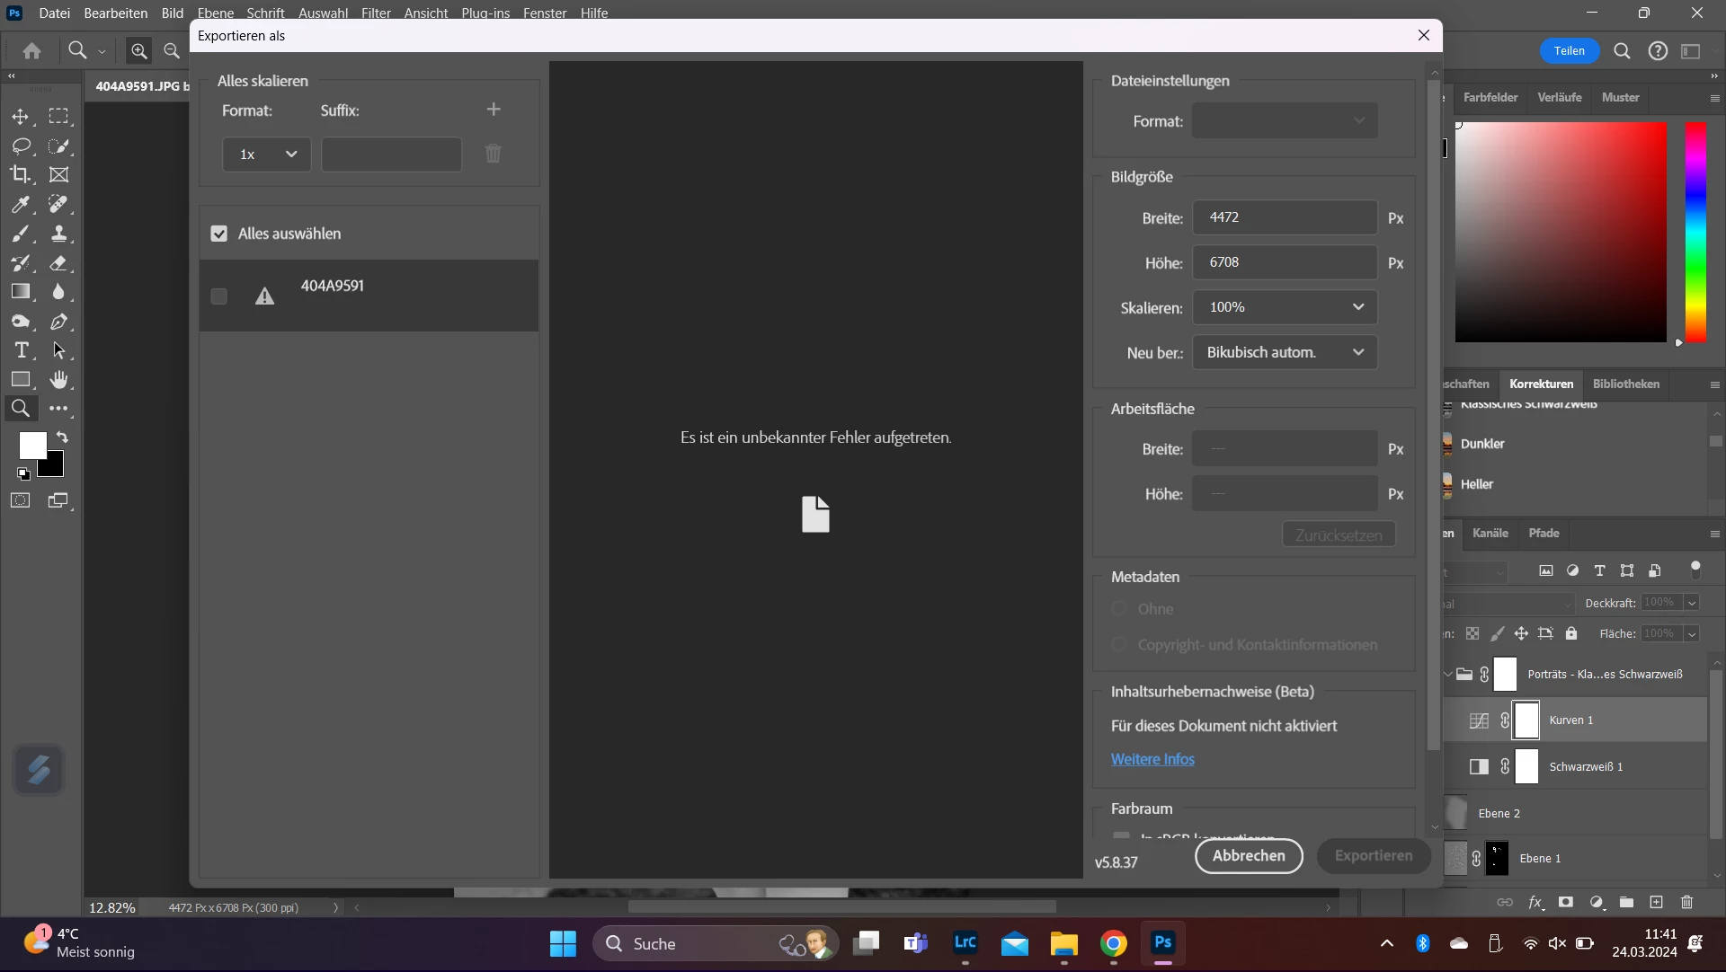Viewport: 1726px width, 972px height.
Task: Select the Lasso tool
Action: pos(20,146)
